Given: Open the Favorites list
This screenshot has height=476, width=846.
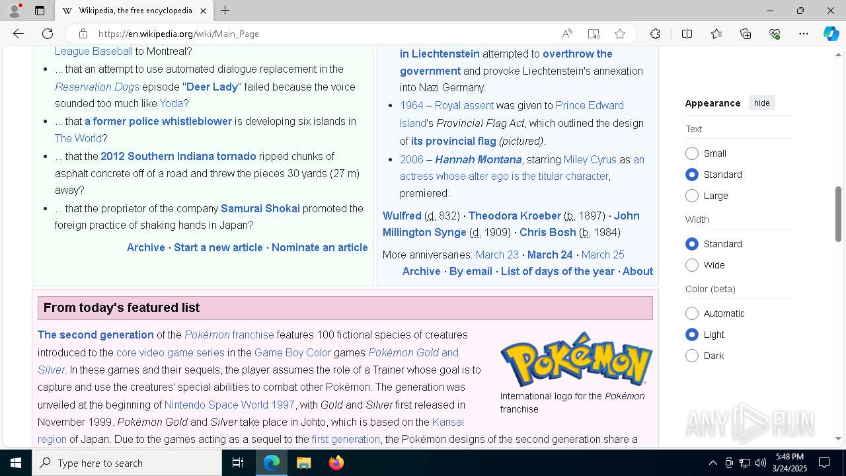Looking at the screenshot, I should click(716, 34).
